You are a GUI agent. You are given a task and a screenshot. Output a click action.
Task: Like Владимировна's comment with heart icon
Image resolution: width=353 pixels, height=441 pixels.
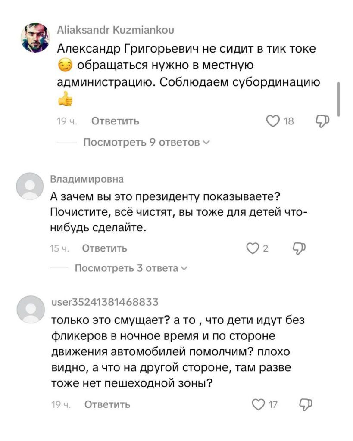252,248
